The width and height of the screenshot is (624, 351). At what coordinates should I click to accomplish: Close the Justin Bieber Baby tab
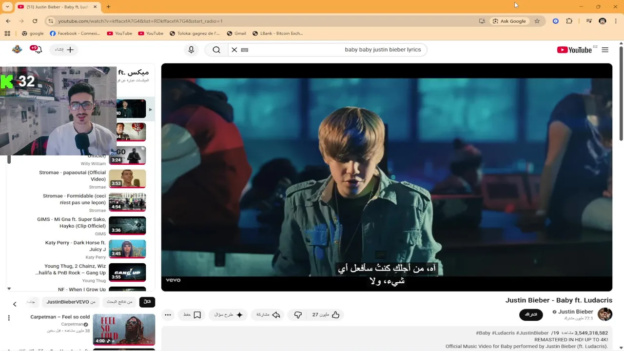[95, 7]
